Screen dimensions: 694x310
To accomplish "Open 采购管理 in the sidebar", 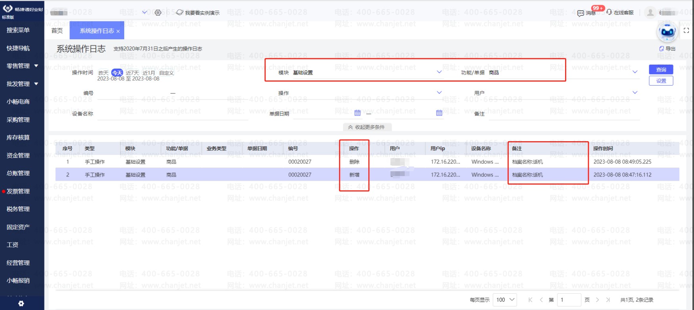I will pos(18,119).
